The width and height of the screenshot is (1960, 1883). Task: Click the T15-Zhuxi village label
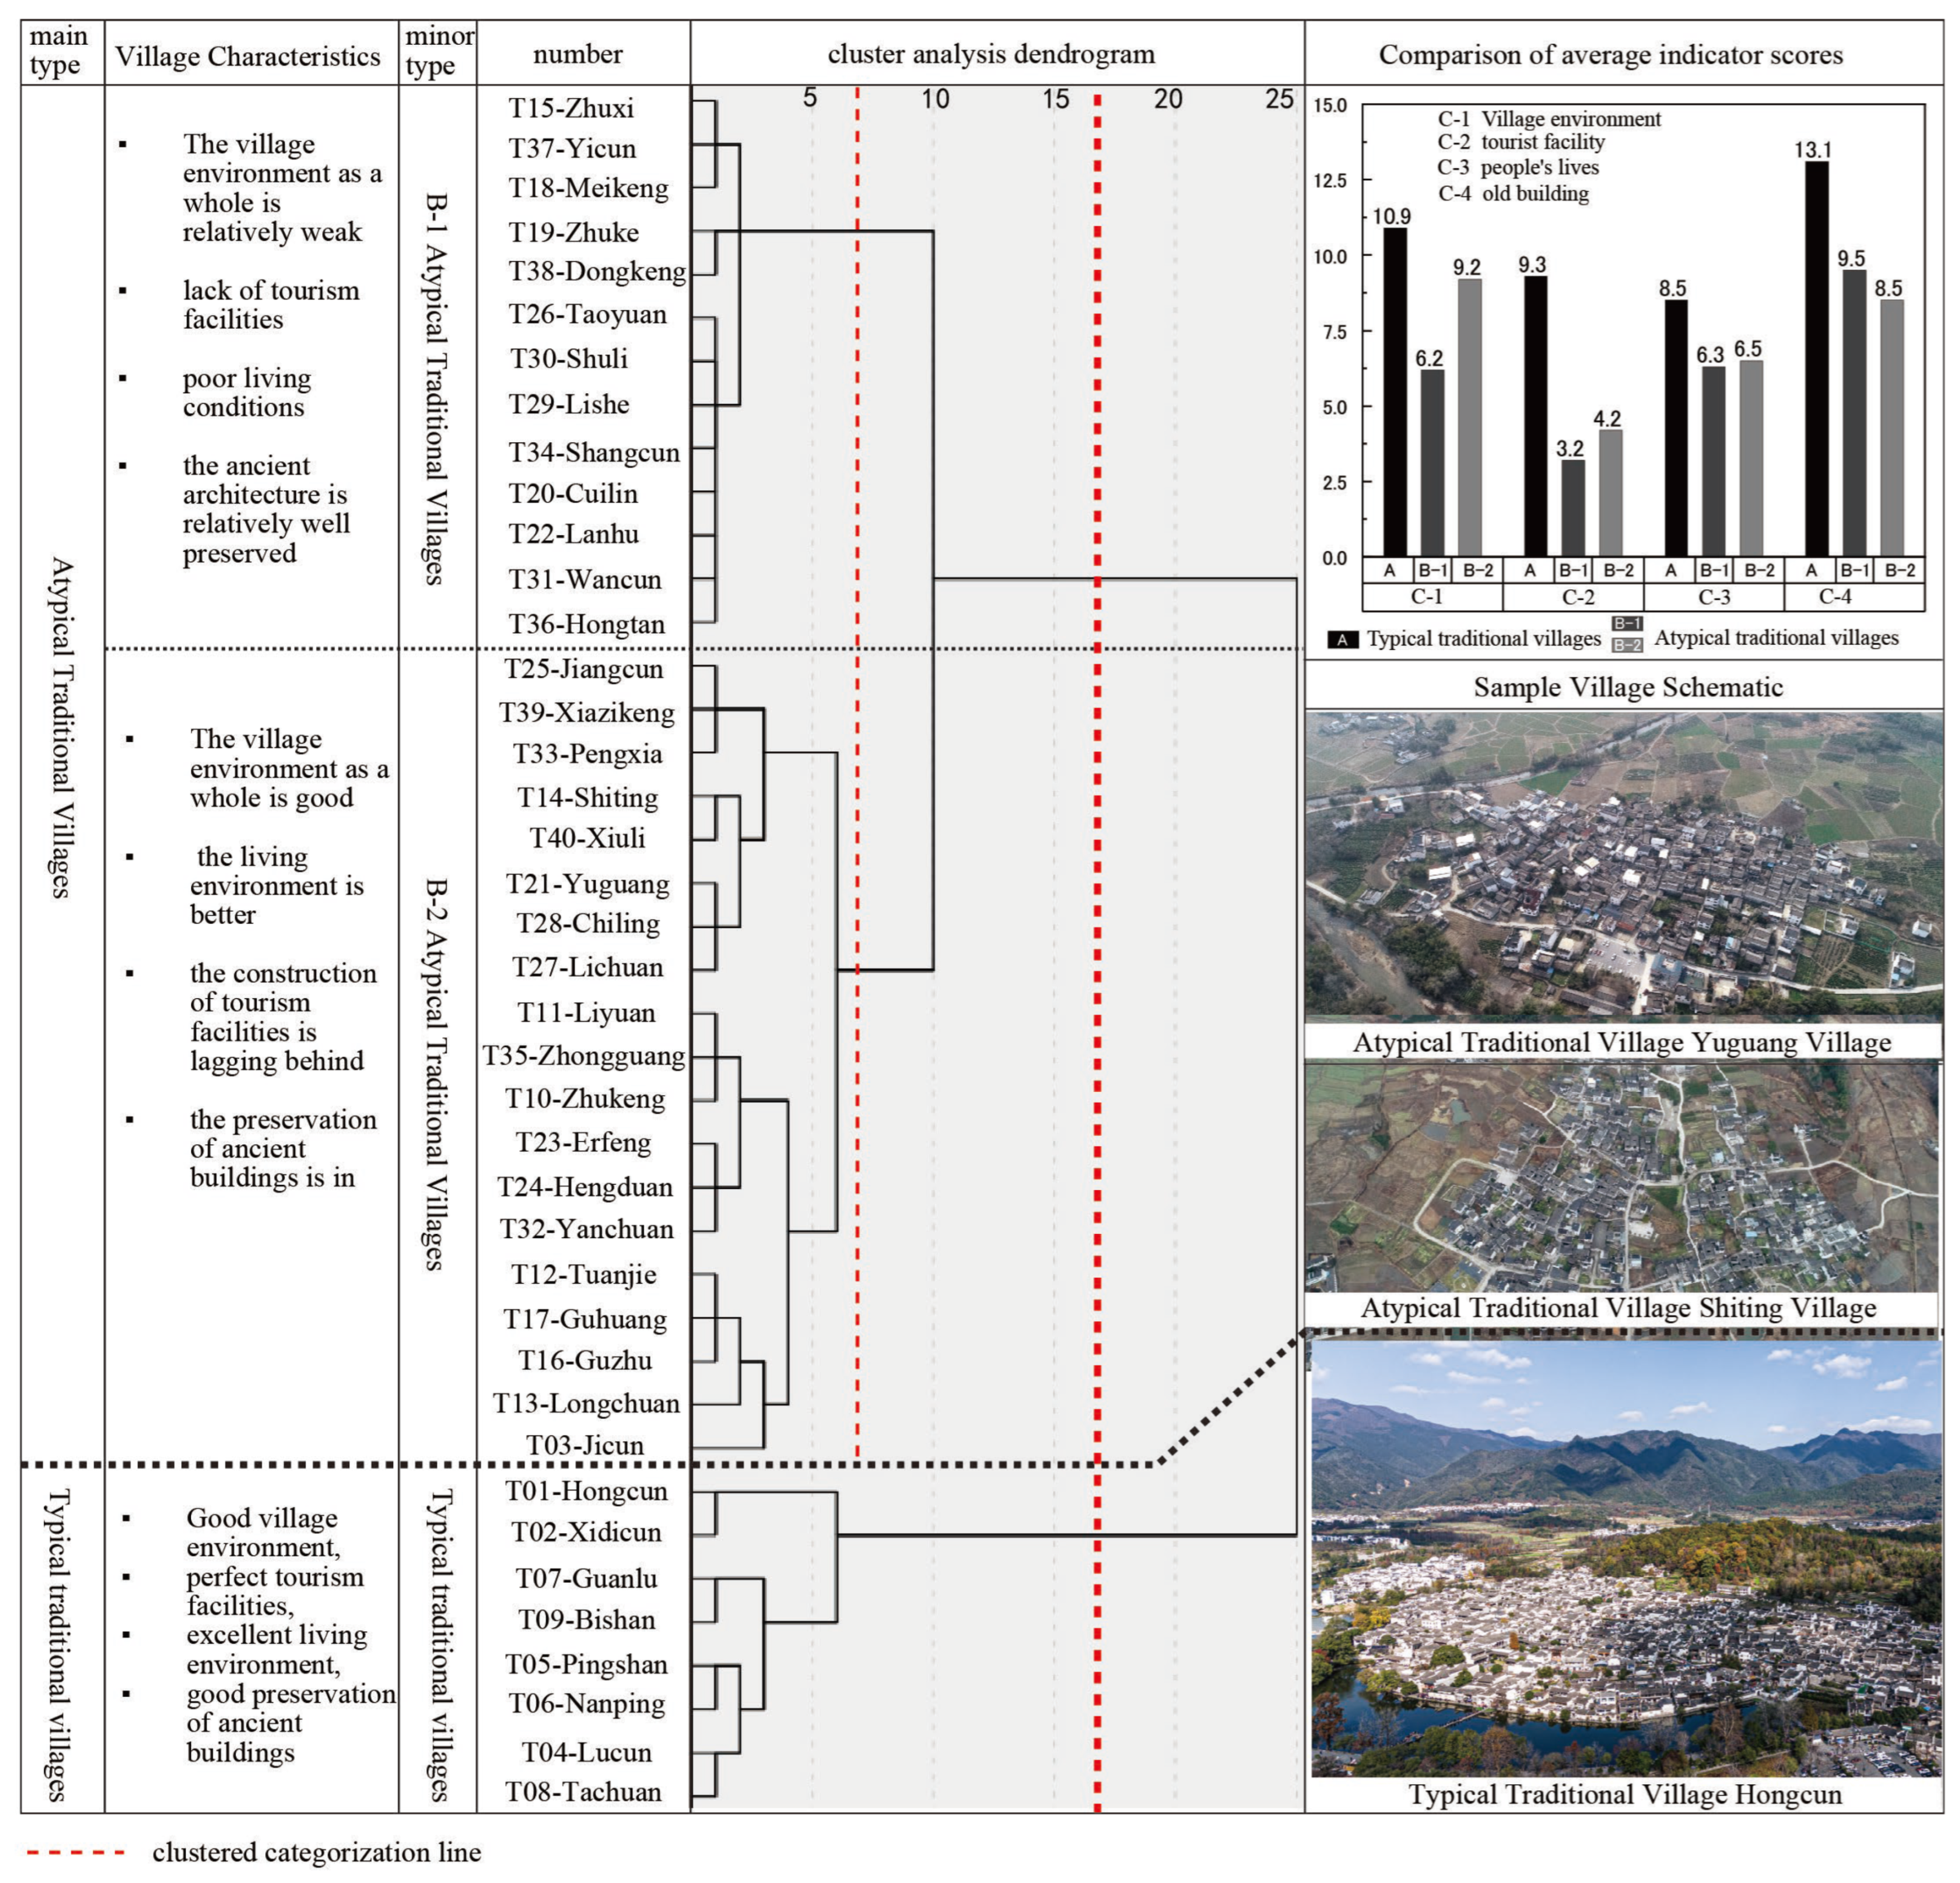(571, 108)
